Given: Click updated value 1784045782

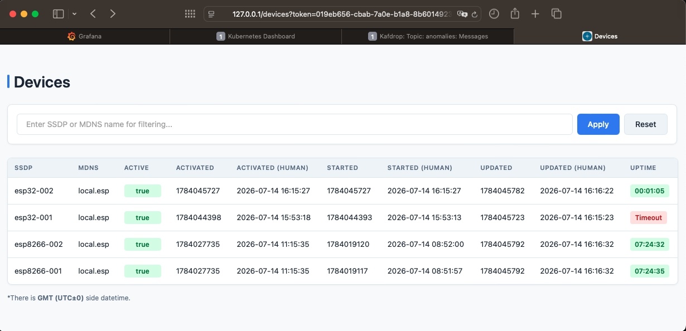Looking at the screenshot, I should point(503,191).
